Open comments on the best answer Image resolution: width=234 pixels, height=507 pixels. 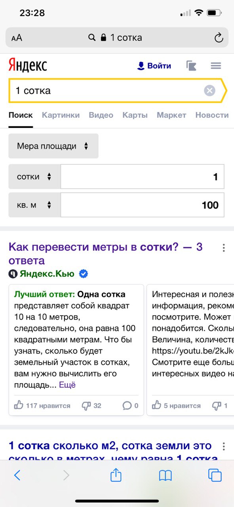coord(130,406)
